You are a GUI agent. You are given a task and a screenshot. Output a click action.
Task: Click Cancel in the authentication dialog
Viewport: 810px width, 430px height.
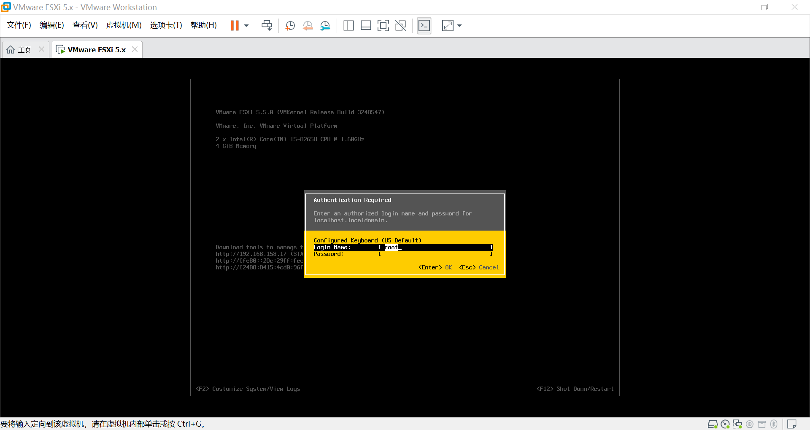point(489,267)
